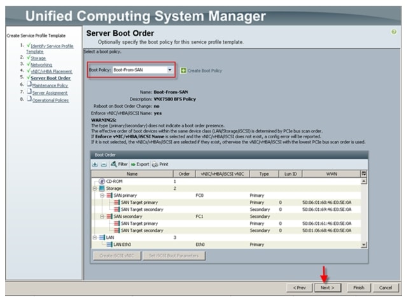Sort by the Order column header
This screenshot has width=413, height=307.
tap(184, 174)
